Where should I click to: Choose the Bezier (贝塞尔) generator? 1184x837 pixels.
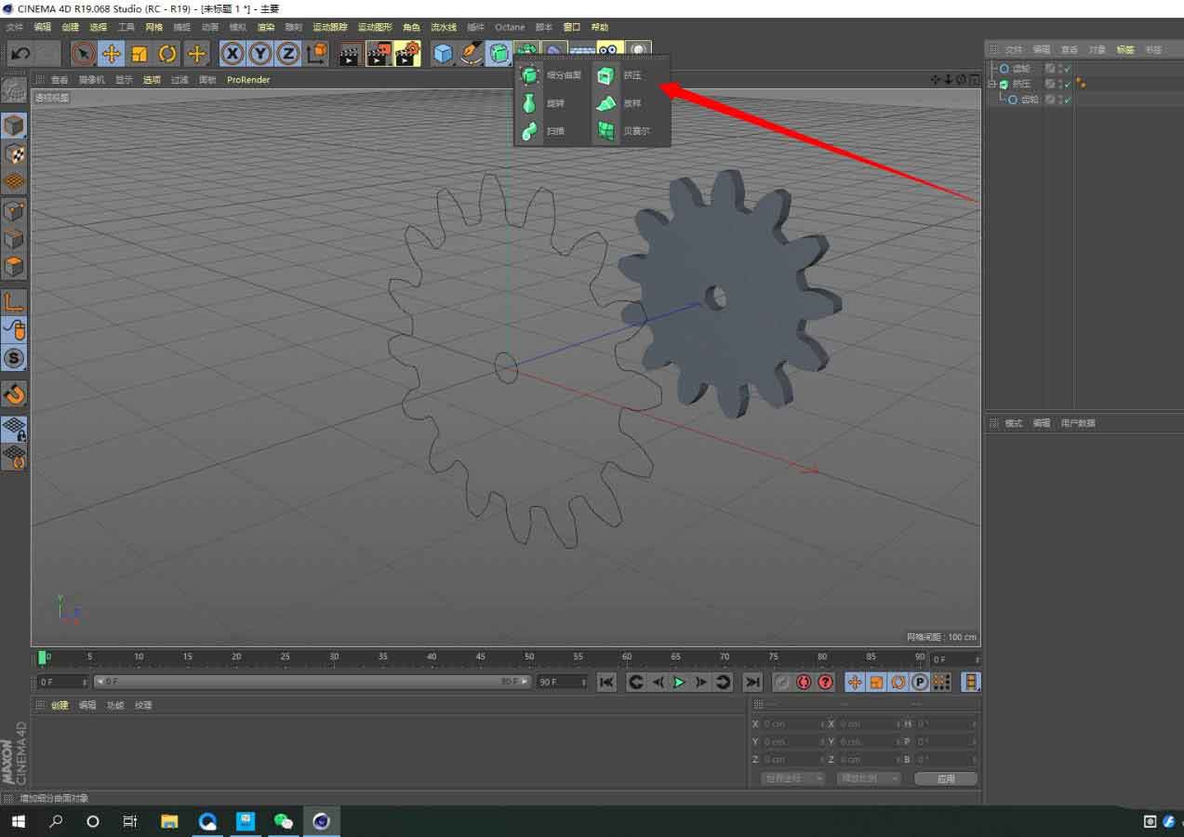click(632, 131)
